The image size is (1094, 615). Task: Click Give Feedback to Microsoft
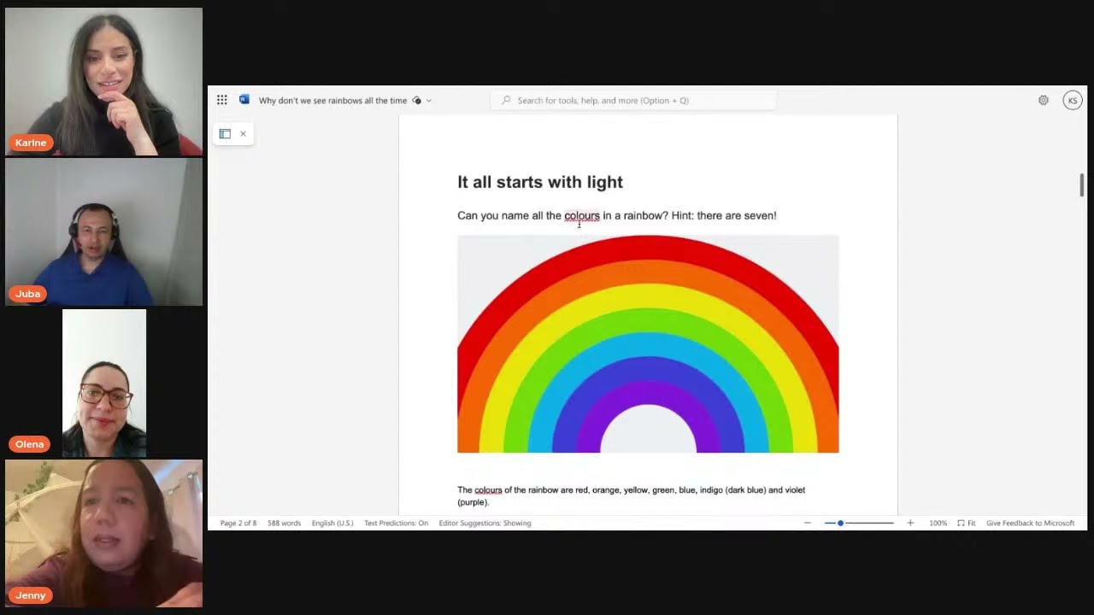coord(1030,523)
